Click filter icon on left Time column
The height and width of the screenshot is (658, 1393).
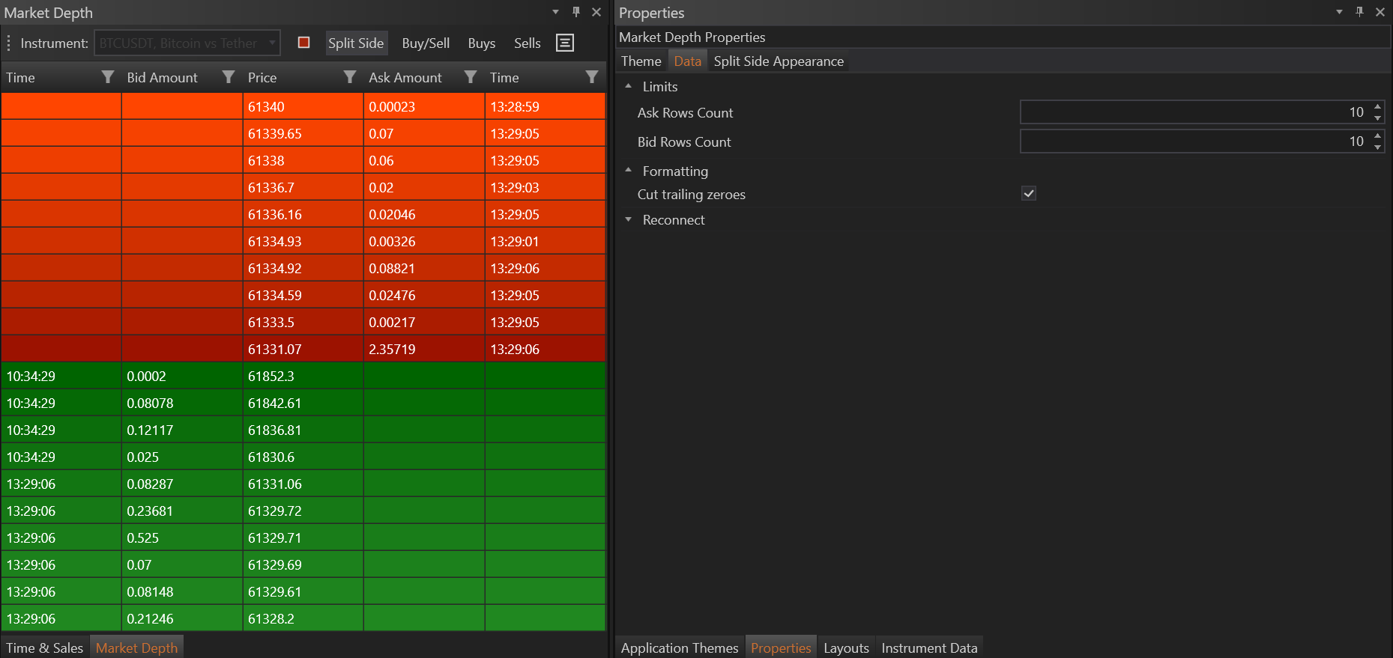point(108,77)
